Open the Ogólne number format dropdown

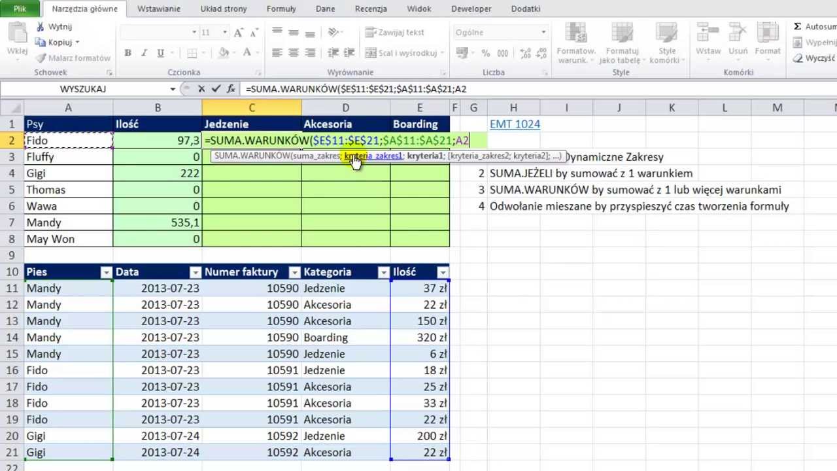point(543,32)
